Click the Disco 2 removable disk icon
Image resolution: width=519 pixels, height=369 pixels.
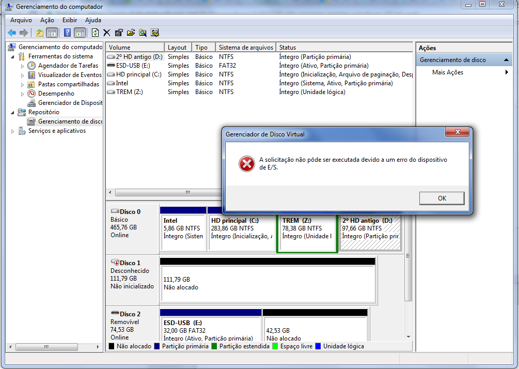point(115,313)
